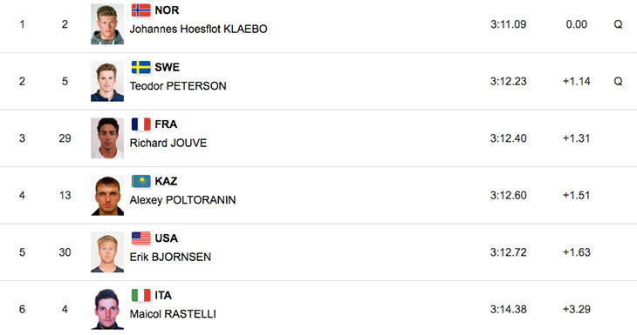Open Alexey POLTORANIN profile link
The width and height of the screenshot is (637, 335).
click(182, 200)
